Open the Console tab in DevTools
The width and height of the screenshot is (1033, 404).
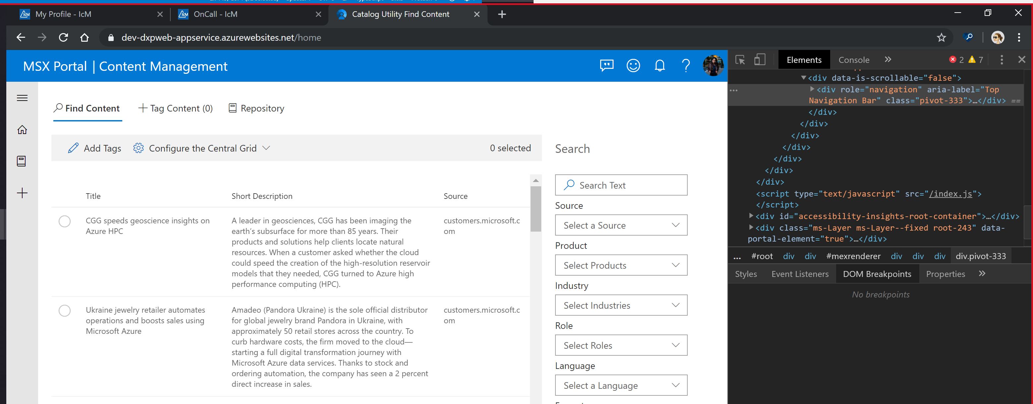(854, 60)
